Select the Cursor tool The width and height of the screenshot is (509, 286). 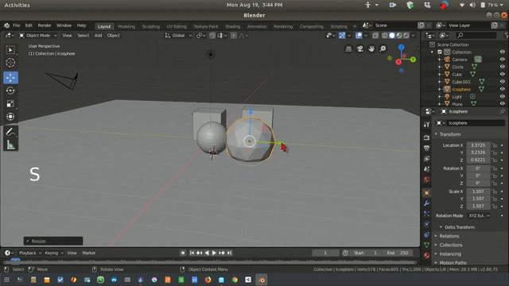10,63
